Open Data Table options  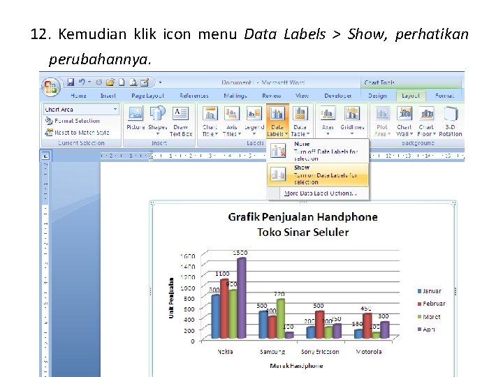point(300,121)
